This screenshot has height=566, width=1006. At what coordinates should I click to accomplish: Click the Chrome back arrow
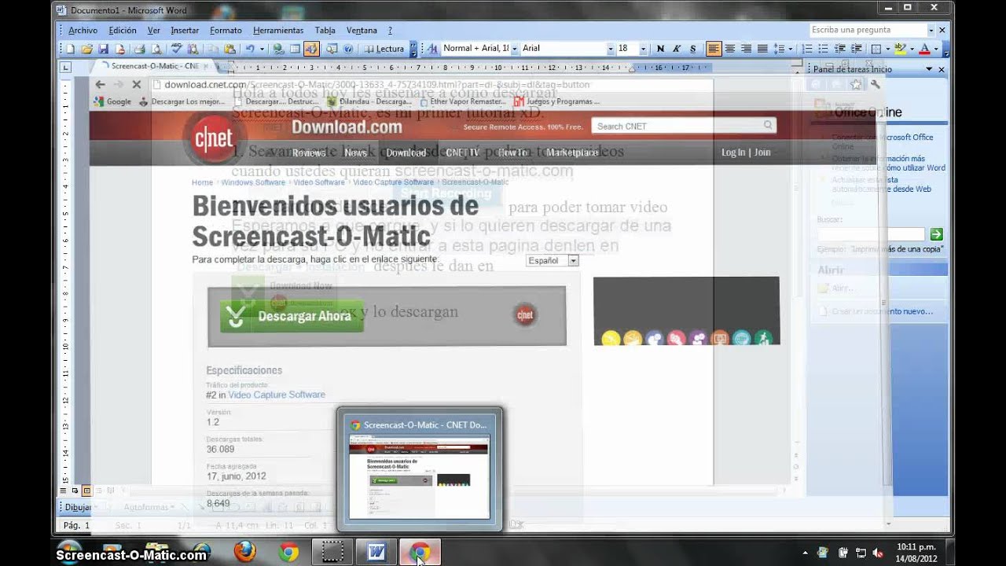[x=100, y=84]
